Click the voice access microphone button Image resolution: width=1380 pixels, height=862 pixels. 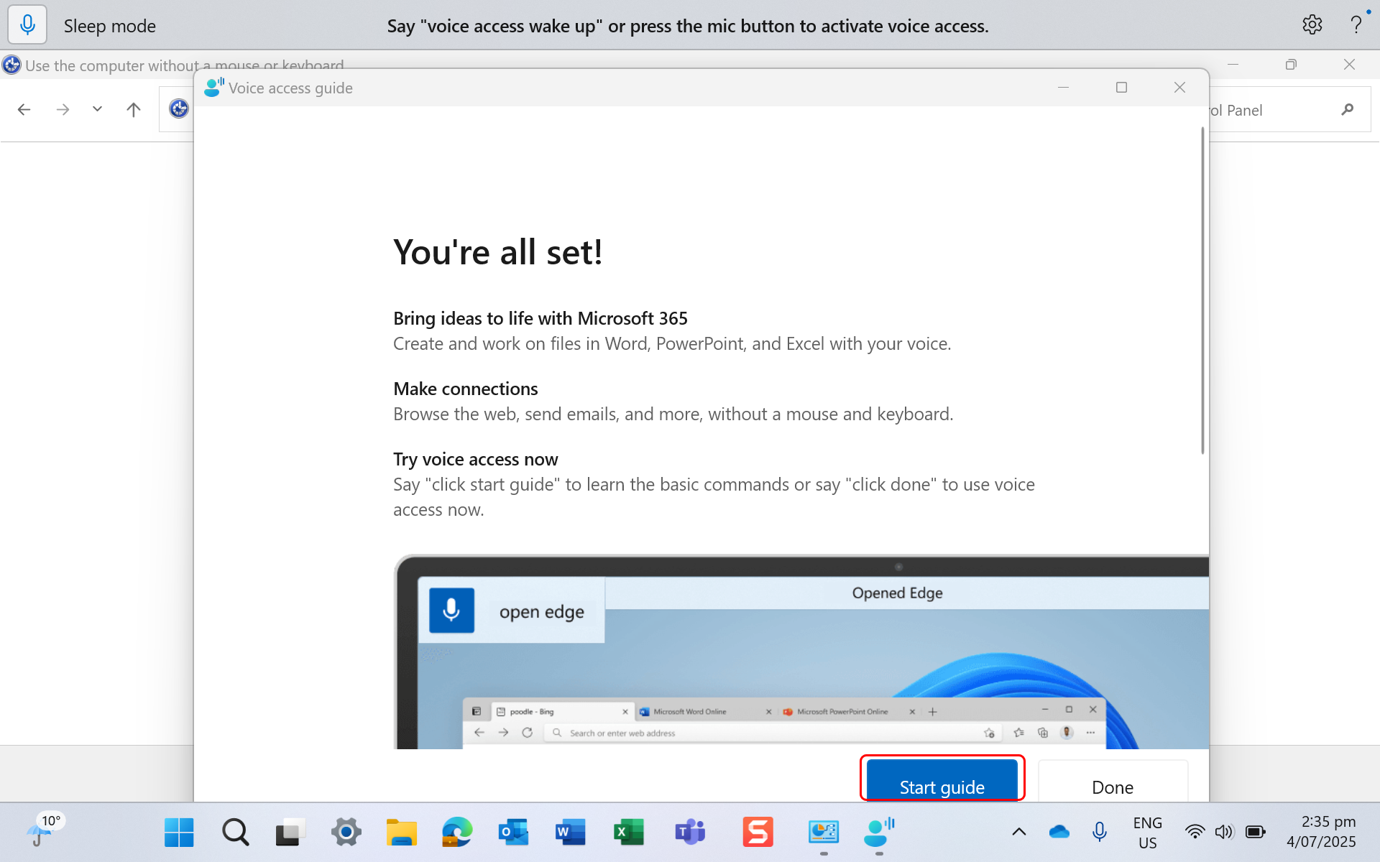pyautogui.click(x=27, y=25)
